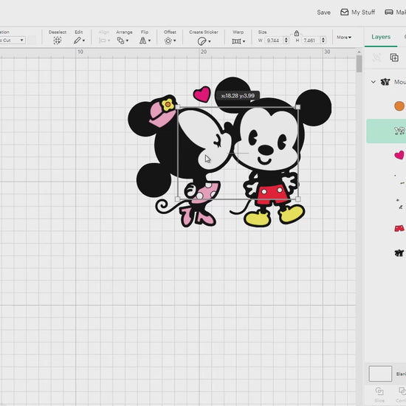Expand the Arrange dropdown arrow
The height and width of the screenshot is (406, 406).
(127, 41)
